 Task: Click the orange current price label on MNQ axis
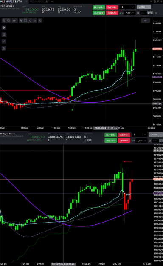158,179
